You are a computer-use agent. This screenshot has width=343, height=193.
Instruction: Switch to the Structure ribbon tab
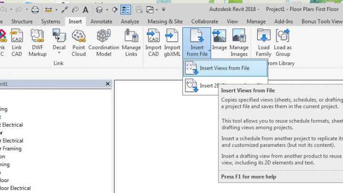click(22, 21)
